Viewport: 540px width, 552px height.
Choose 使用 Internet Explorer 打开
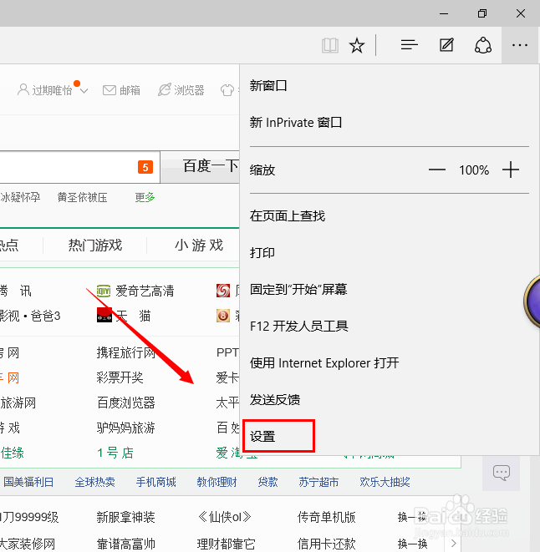click(x=324, y=363)
